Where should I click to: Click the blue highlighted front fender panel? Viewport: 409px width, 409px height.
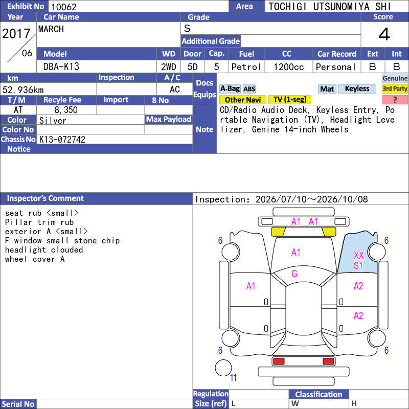point(357,253)
